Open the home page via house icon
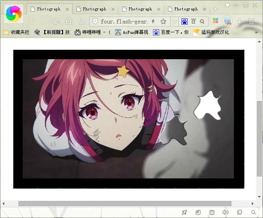This screenshot has height=218, width=263. [x=68, y=22]
